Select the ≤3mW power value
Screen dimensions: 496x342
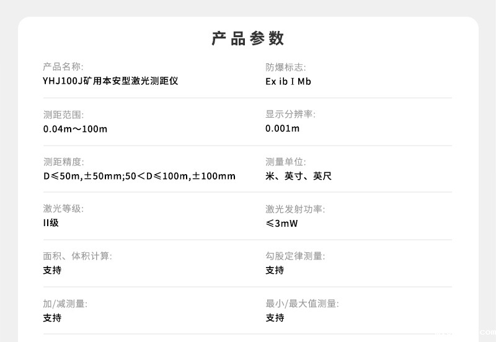pos(281,223)
